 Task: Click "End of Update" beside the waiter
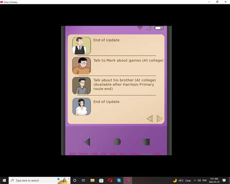[106, 40]
